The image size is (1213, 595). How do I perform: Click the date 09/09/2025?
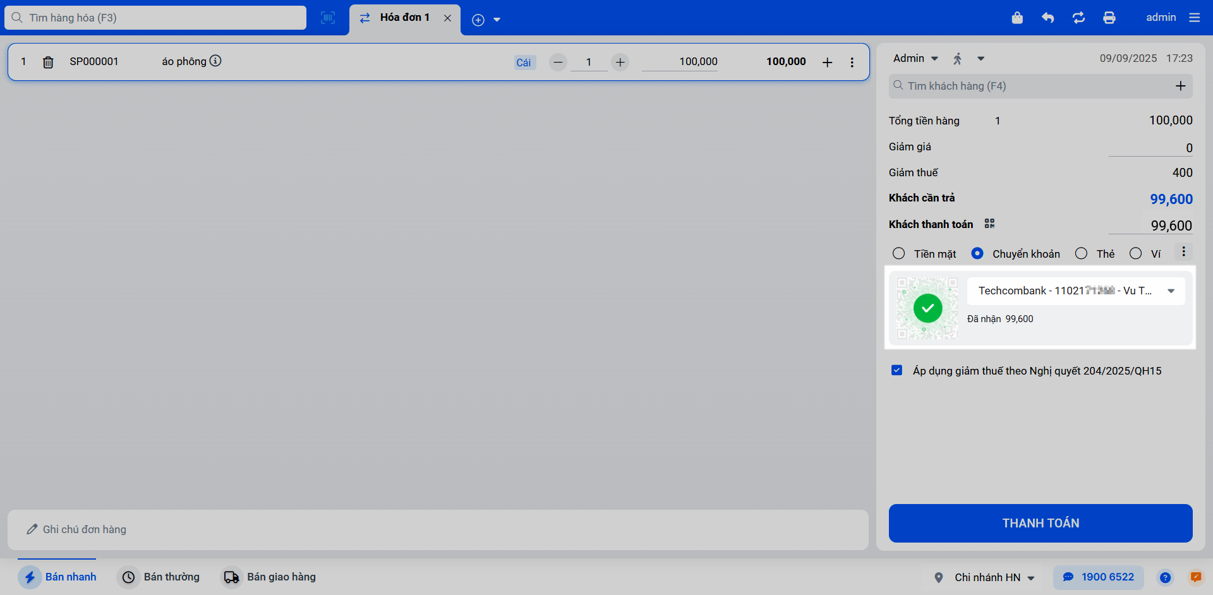pos(1128,58)
